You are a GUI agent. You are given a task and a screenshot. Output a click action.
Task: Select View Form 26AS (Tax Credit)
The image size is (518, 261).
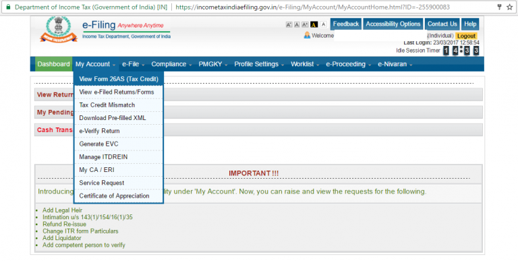[x=119, y=79]
